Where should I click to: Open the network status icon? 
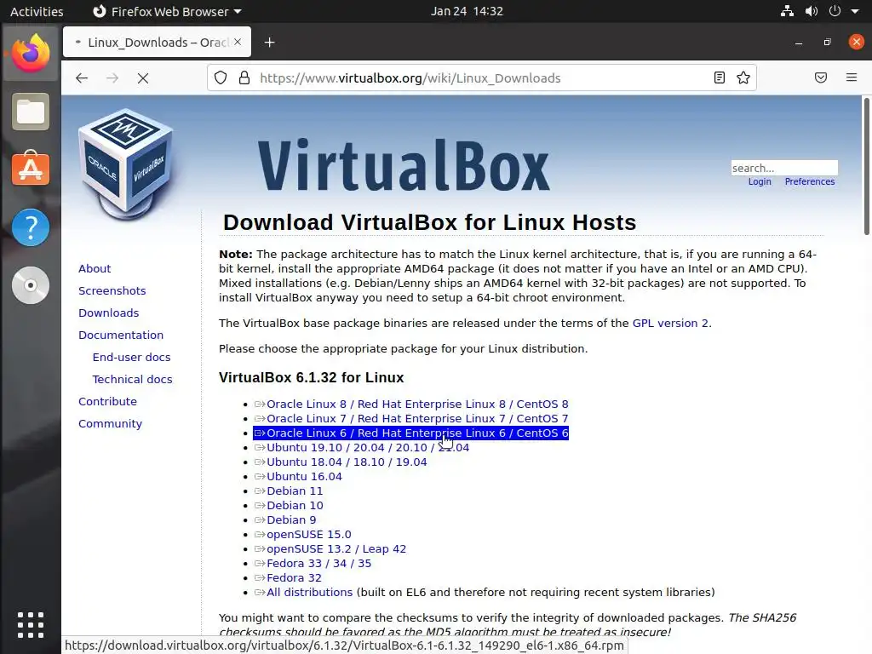[x=787, y=11]
